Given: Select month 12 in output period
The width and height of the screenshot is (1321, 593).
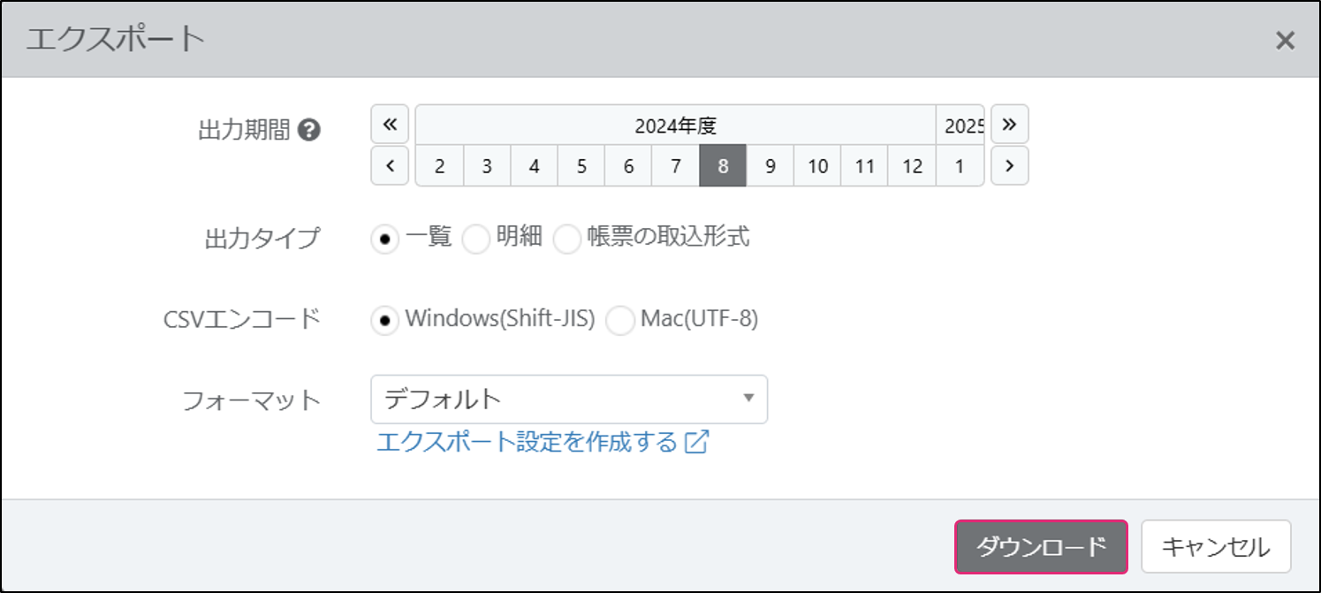Looking at the screenshot, I should [912, 166].
